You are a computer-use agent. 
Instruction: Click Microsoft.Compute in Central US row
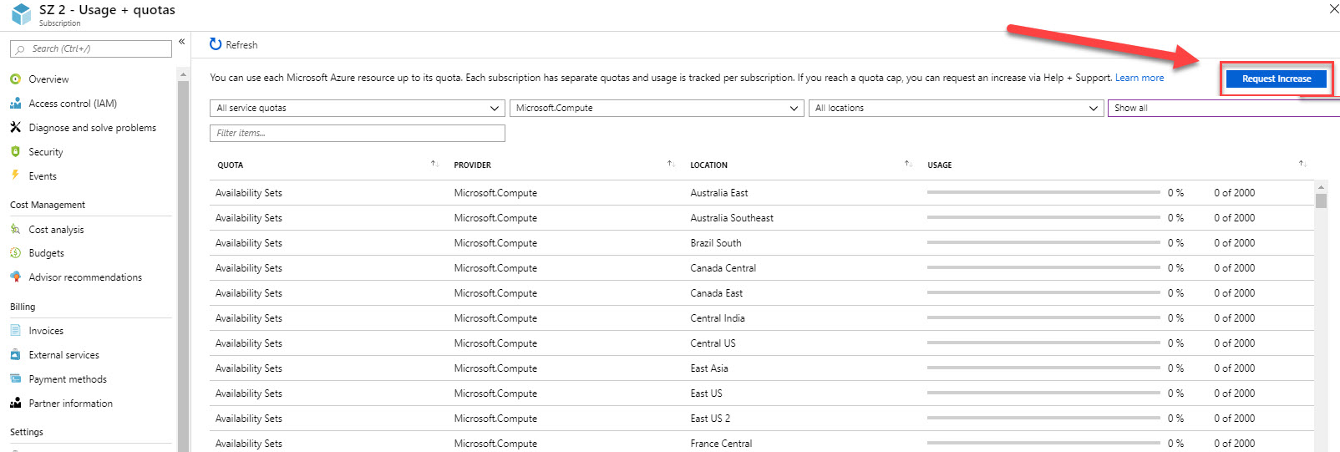(495, 343)
